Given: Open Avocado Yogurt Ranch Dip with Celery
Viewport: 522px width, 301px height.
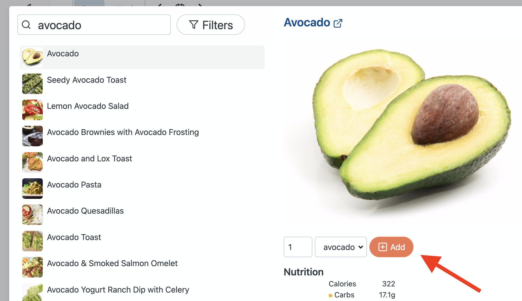Looking at the screenshot, I should pyautogui.click(x=118, y=290).
